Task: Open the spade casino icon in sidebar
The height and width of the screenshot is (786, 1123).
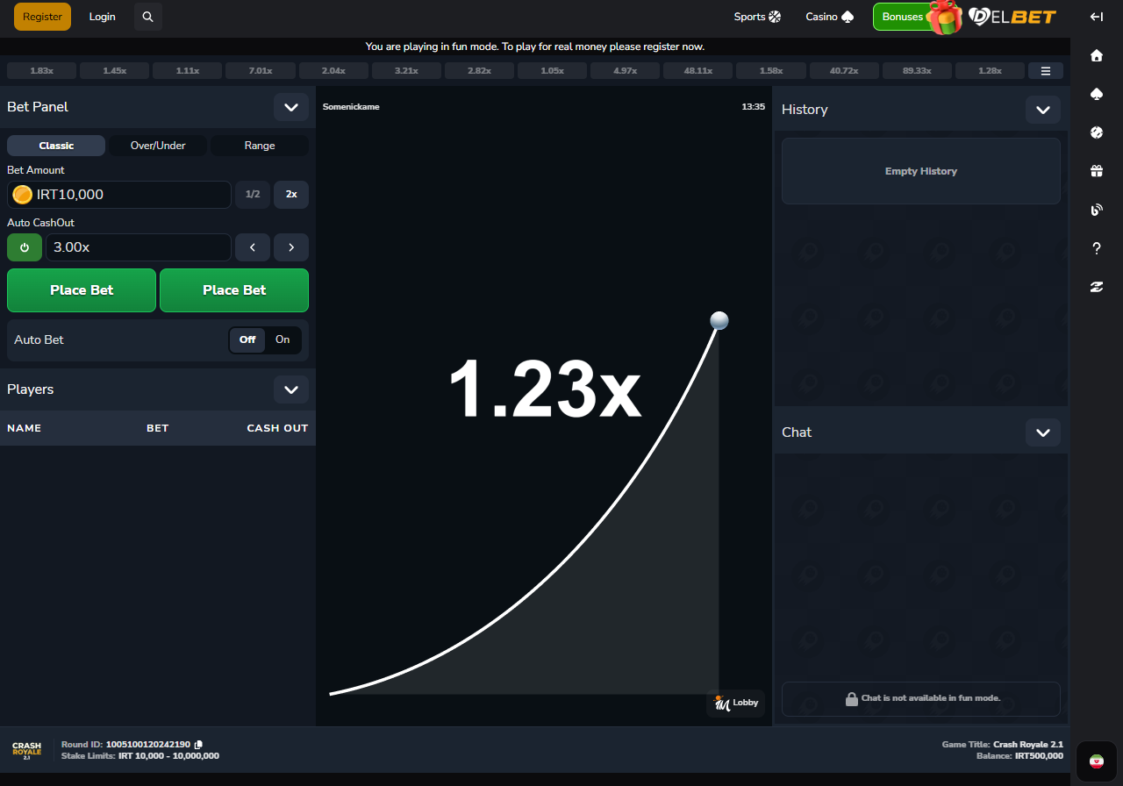Action: 1096,94
